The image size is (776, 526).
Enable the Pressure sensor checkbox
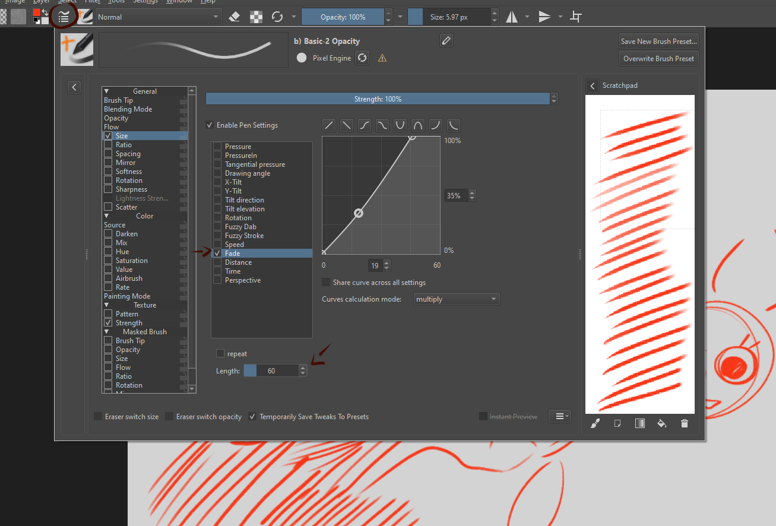(218, 147)
